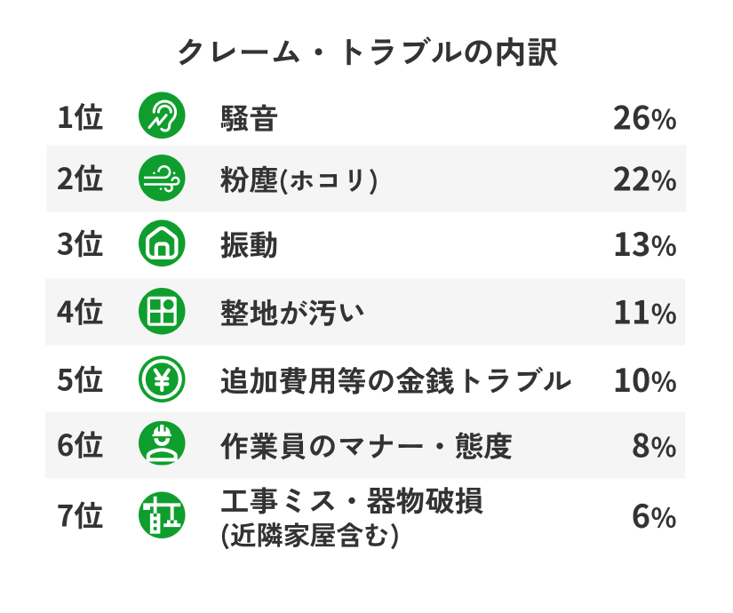Click the 26% value
This screenshot has height=613, width=733.
pyautogui.click(x=644, y=117)
